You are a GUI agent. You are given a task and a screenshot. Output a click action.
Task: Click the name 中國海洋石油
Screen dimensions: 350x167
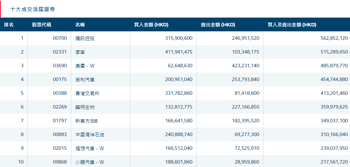coord(90,135)
